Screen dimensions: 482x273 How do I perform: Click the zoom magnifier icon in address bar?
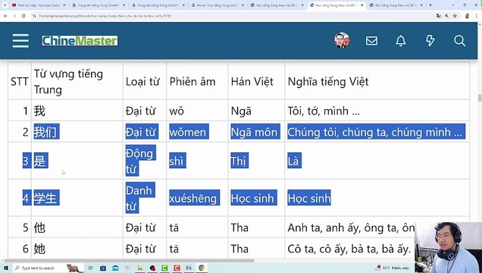[446, 16]
